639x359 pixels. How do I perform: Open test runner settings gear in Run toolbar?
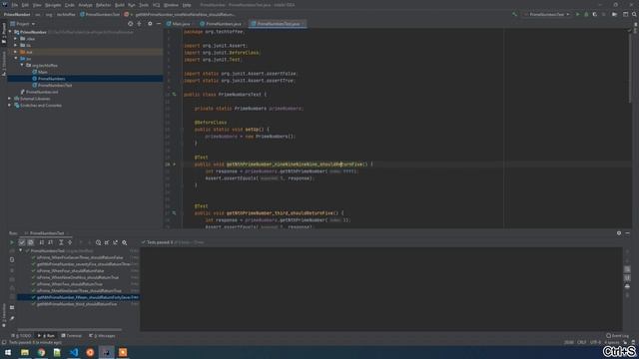click(x=124, y=242)
